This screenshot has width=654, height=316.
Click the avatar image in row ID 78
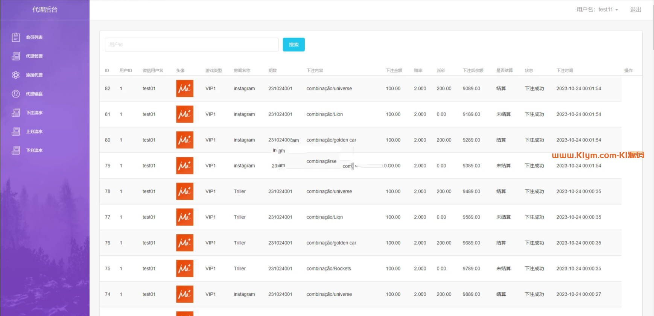pyautogui.click(x=184, y=191)
